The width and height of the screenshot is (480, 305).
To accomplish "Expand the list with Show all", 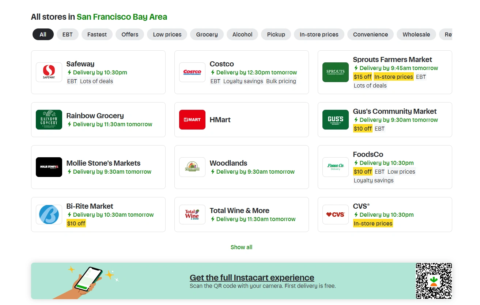I will (241, 247).
